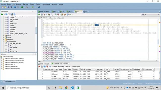Collapse the Procedimientos folder node
161x90 pixels.
[x=4, y=42]
